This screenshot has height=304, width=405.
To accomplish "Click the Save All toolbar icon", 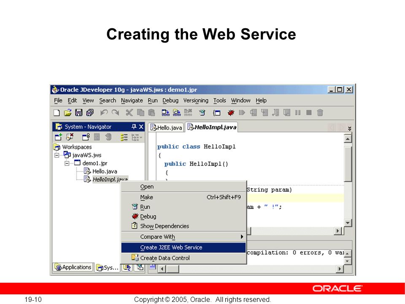I will click(90, 113).
